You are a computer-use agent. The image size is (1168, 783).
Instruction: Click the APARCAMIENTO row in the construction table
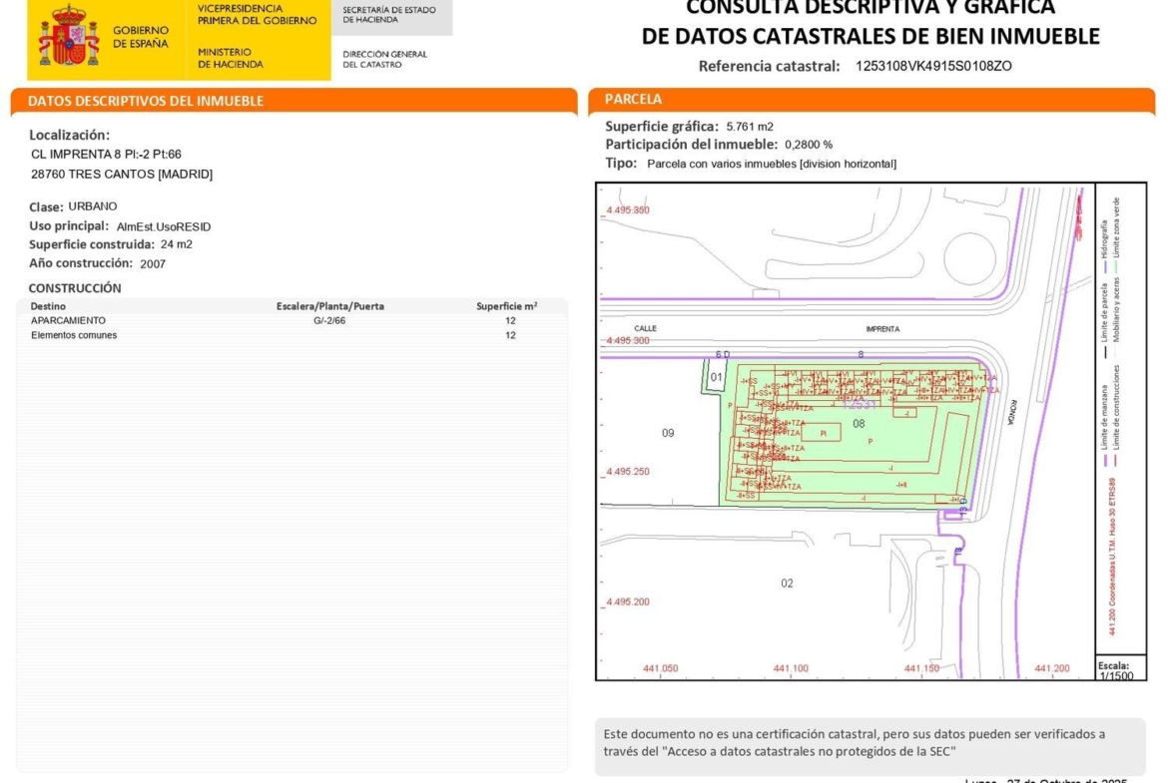tap(68, 321)
